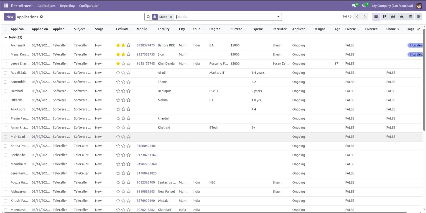The width and height of the screenshot is (426, 213).
Task: Click the user avatar in top bar
Action: tap(419, 6)
